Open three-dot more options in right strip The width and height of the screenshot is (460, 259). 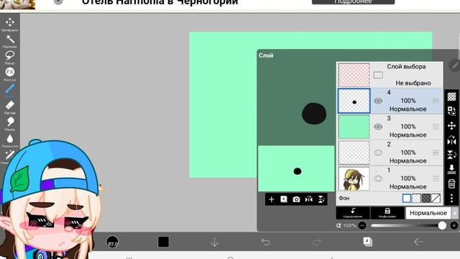451,199
